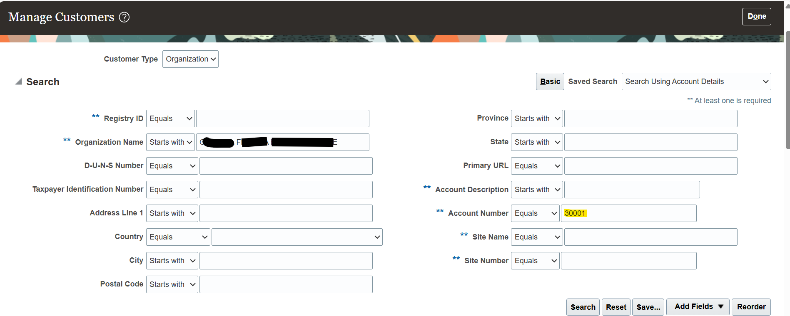Open the Account Description operator dropdown
This screenshot has width=790, height=316.
[x=537, y=190]
